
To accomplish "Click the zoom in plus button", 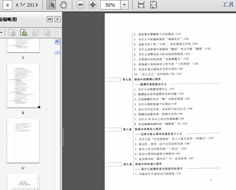I will (x=92, y=5).
